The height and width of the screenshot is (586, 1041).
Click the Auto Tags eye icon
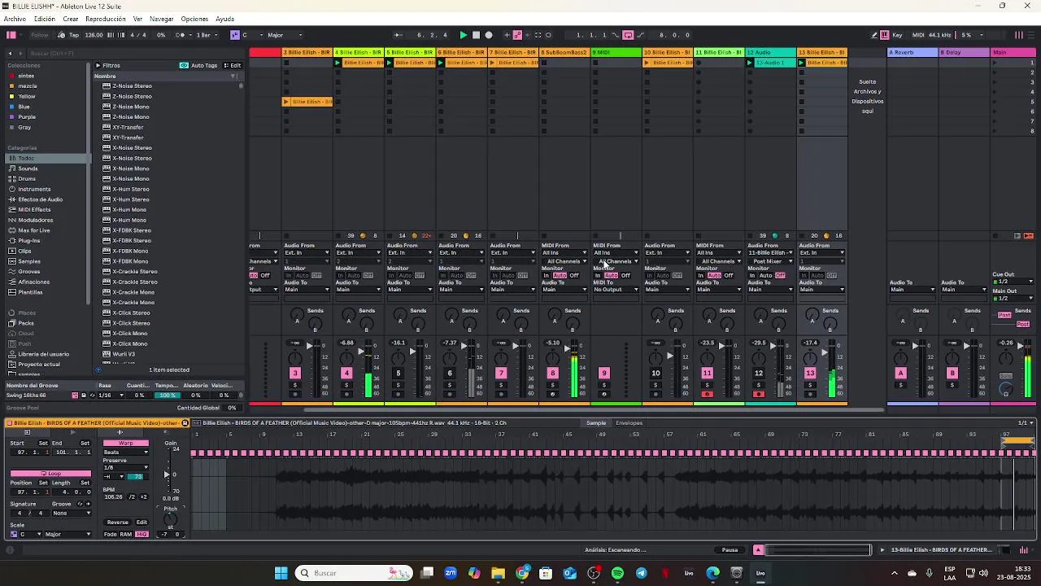click(184, 65)
